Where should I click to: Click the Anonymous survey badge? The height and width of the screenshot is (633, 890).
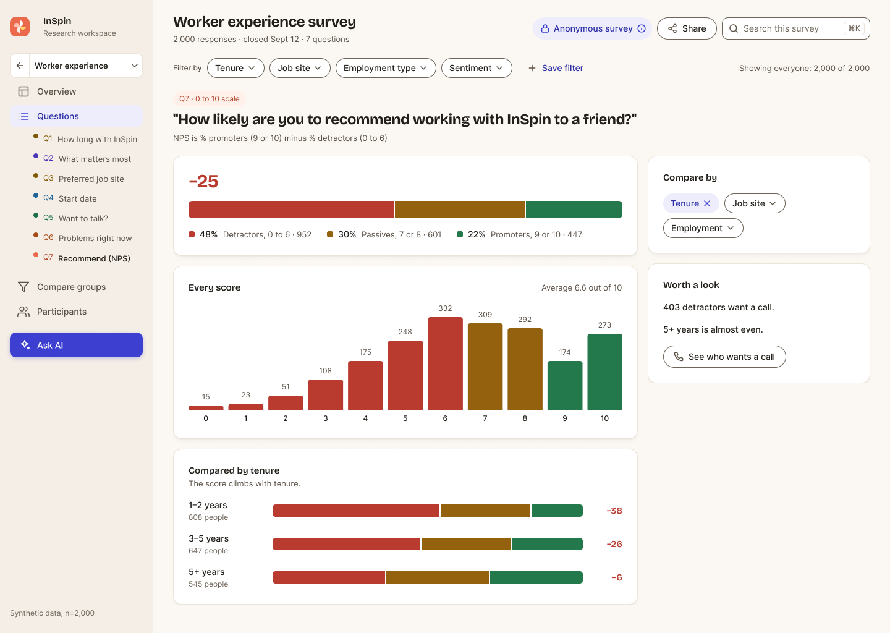pyautogui.click(x=592, y=28)
